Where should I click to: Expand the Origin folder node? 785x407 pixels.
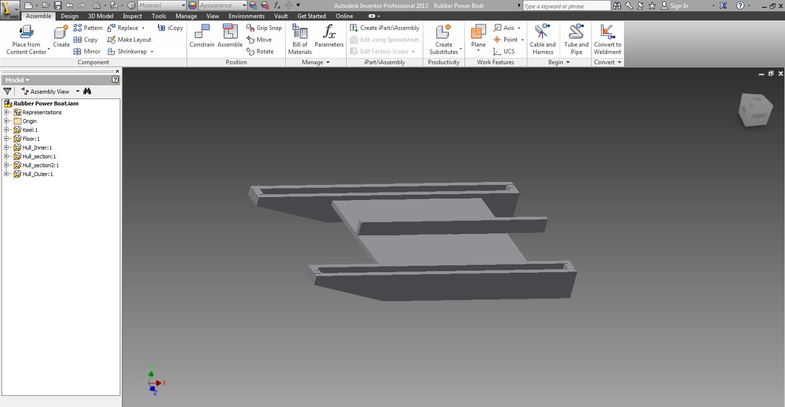pos(6,121)
